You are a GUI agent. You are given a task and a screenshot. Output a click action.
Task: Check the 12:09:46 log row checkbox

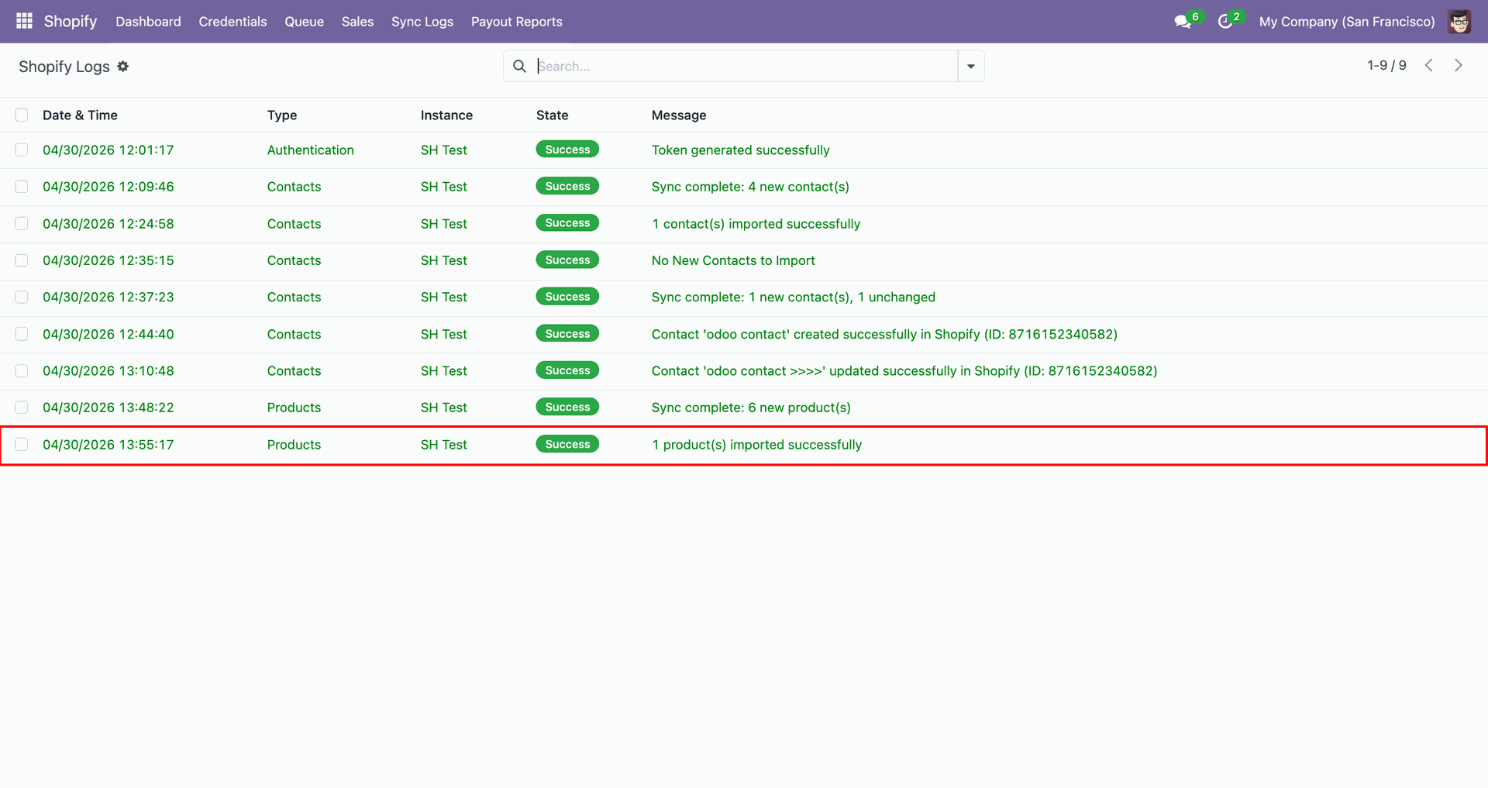click(x=22, y=187)
